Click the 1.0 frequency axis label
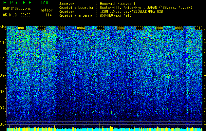The image size is (206, 131). (x=3, y=59)
